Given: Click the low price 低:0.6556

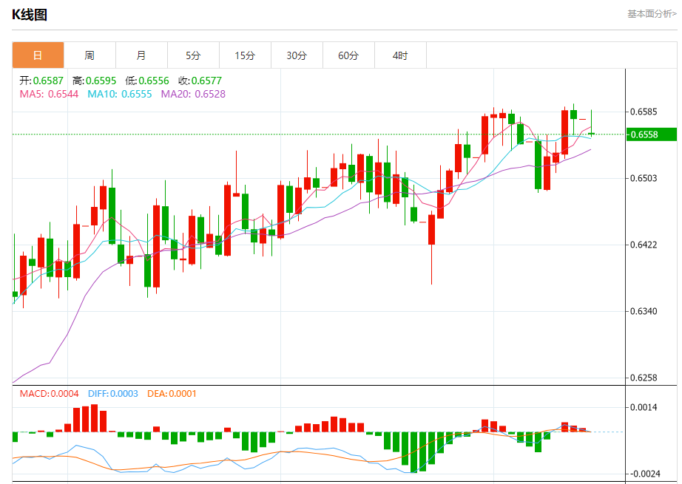Looking at the screenshot, I should click(x=147, y=81).
